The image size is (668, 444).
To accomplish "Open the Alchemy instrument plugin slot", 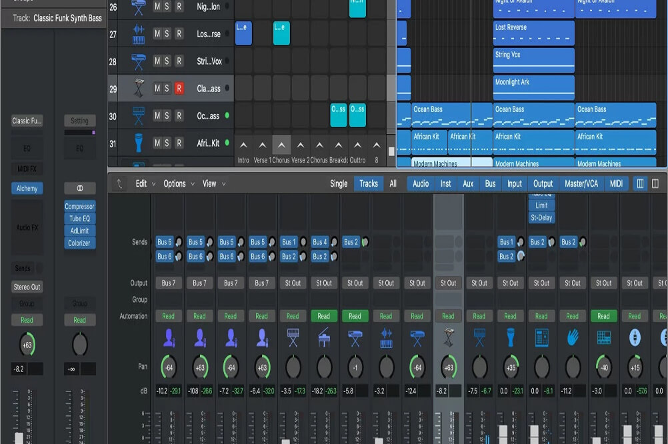I will 27,189.
